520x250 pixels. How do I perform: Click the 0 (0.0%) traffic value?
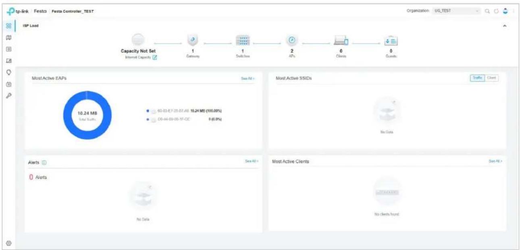(216, 119)
